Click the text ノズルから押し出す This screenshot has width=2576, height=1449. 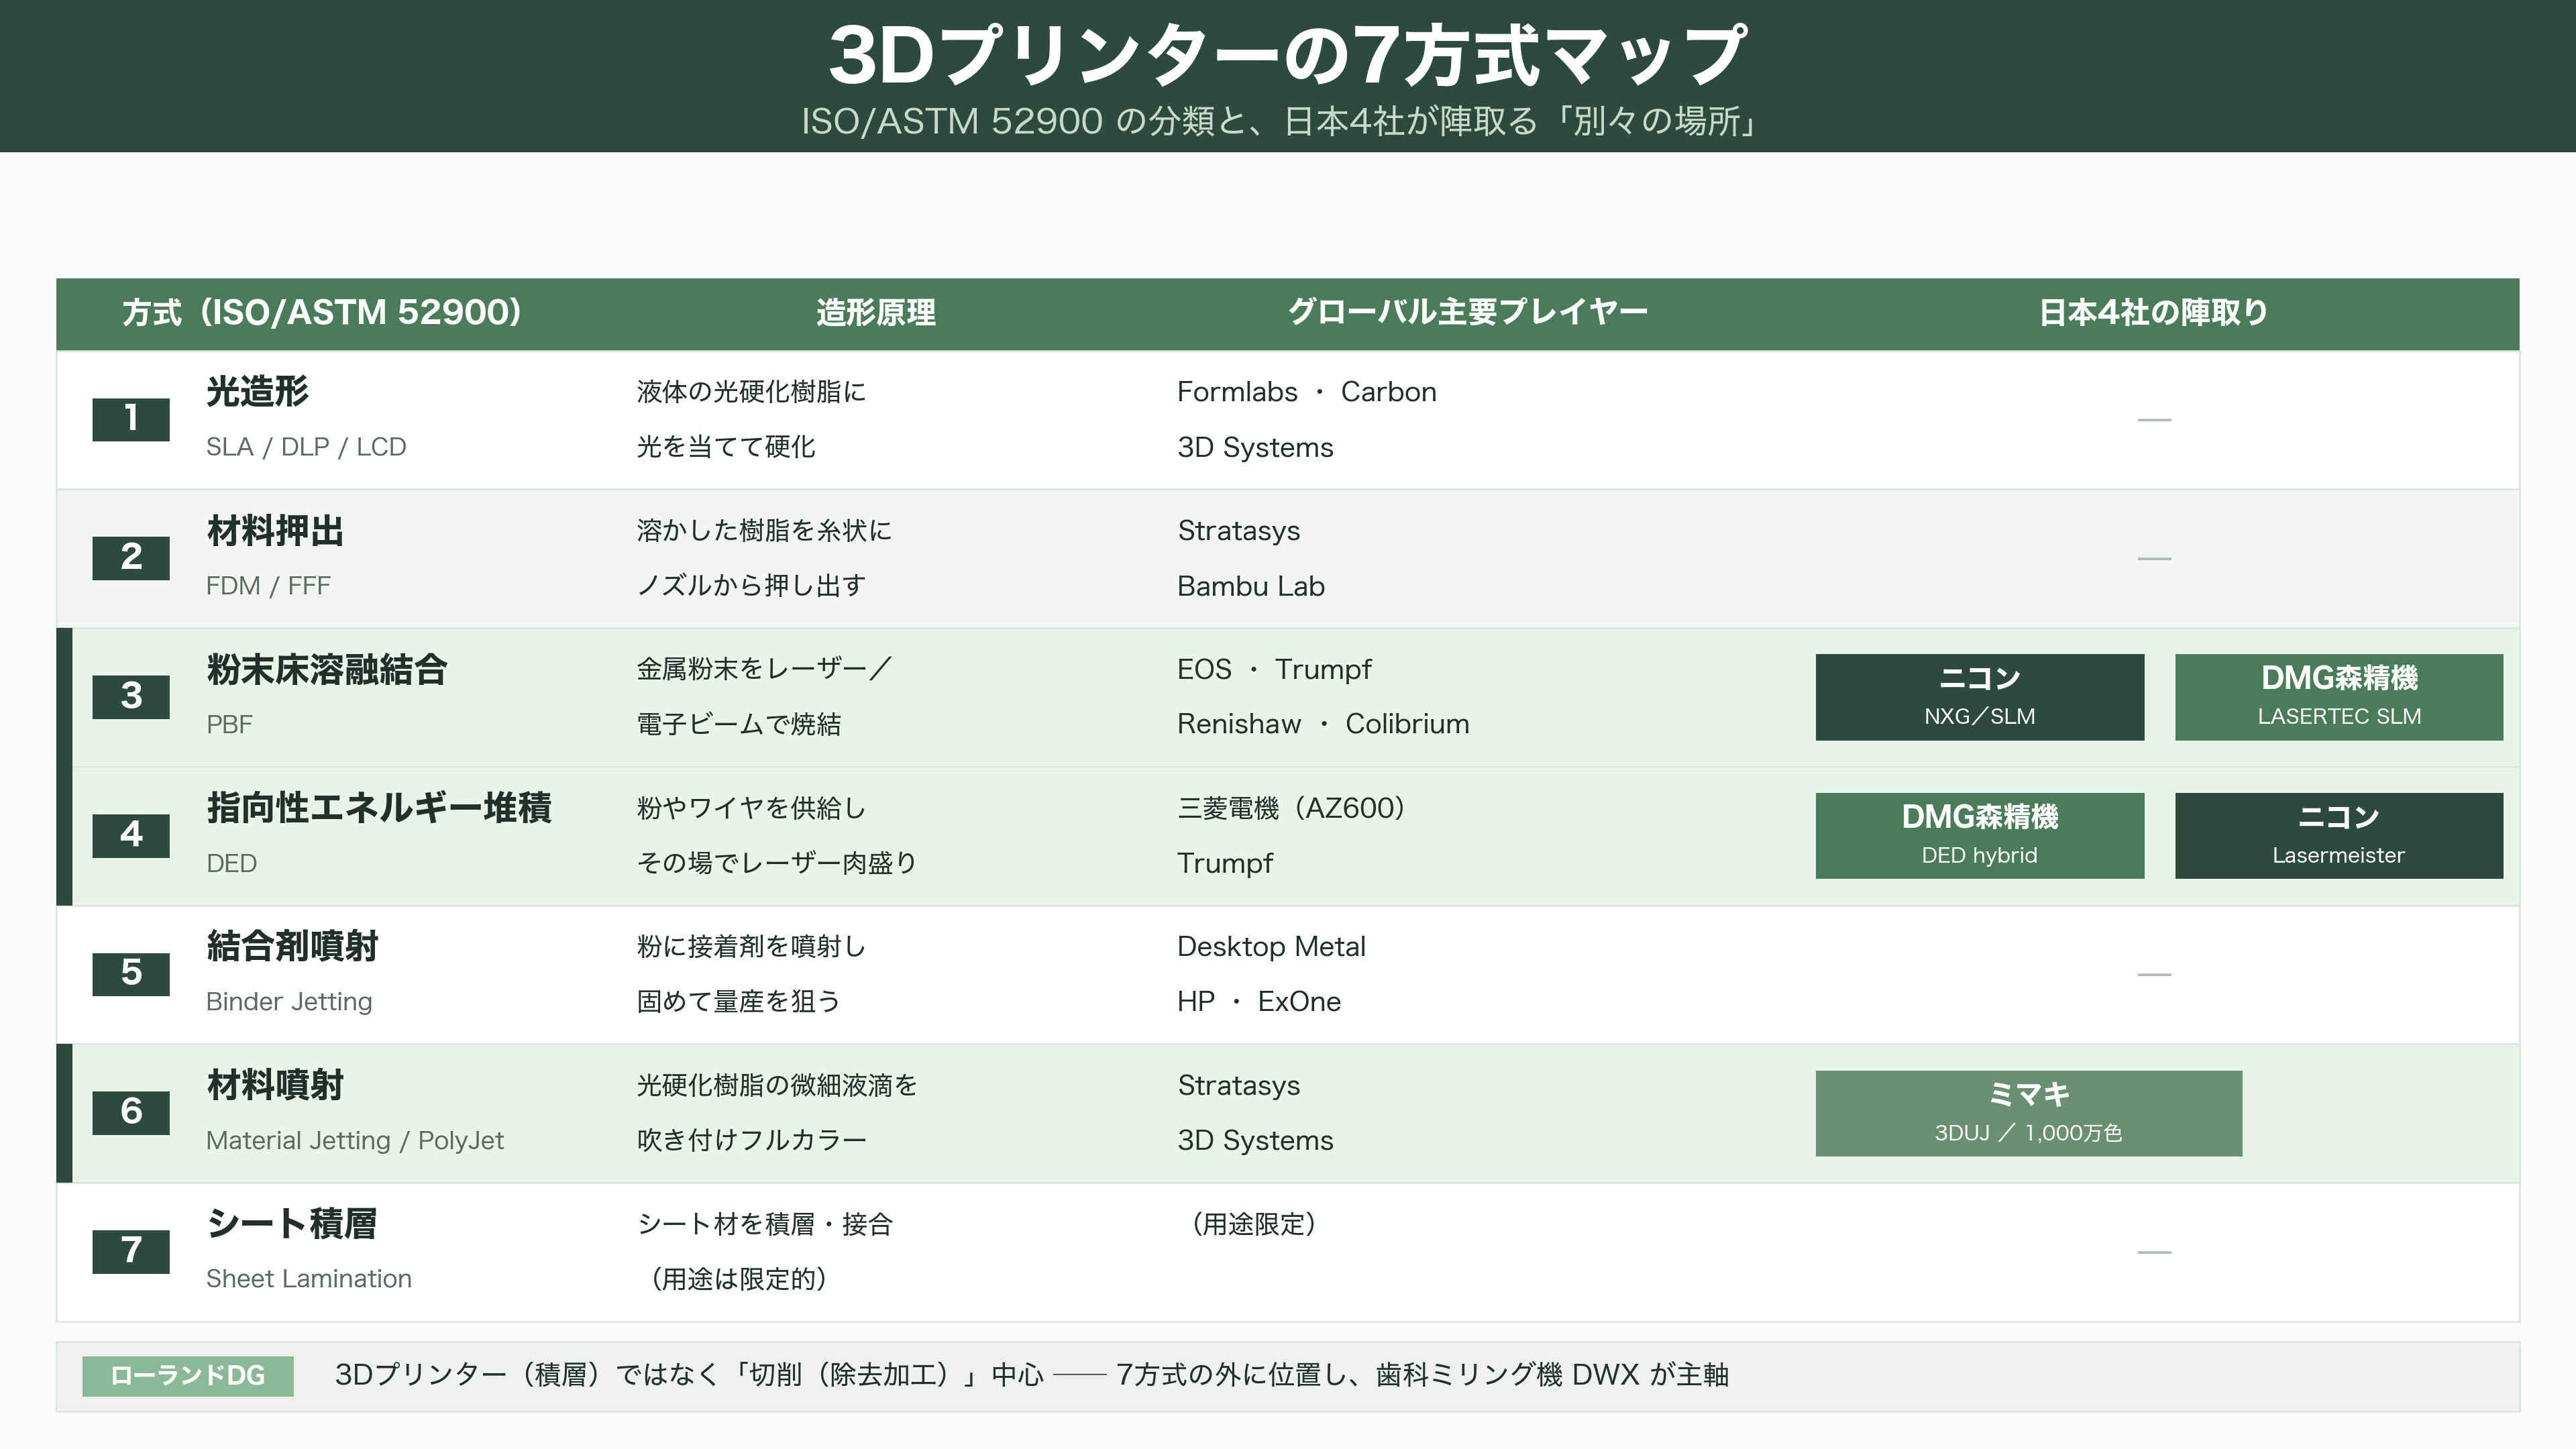pos(752,586)
